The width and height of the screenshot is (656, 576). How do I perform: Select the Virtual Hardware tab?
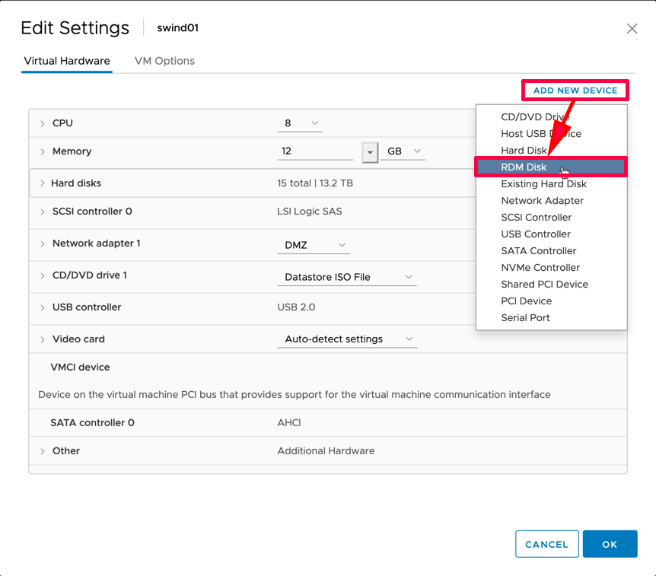67,61
